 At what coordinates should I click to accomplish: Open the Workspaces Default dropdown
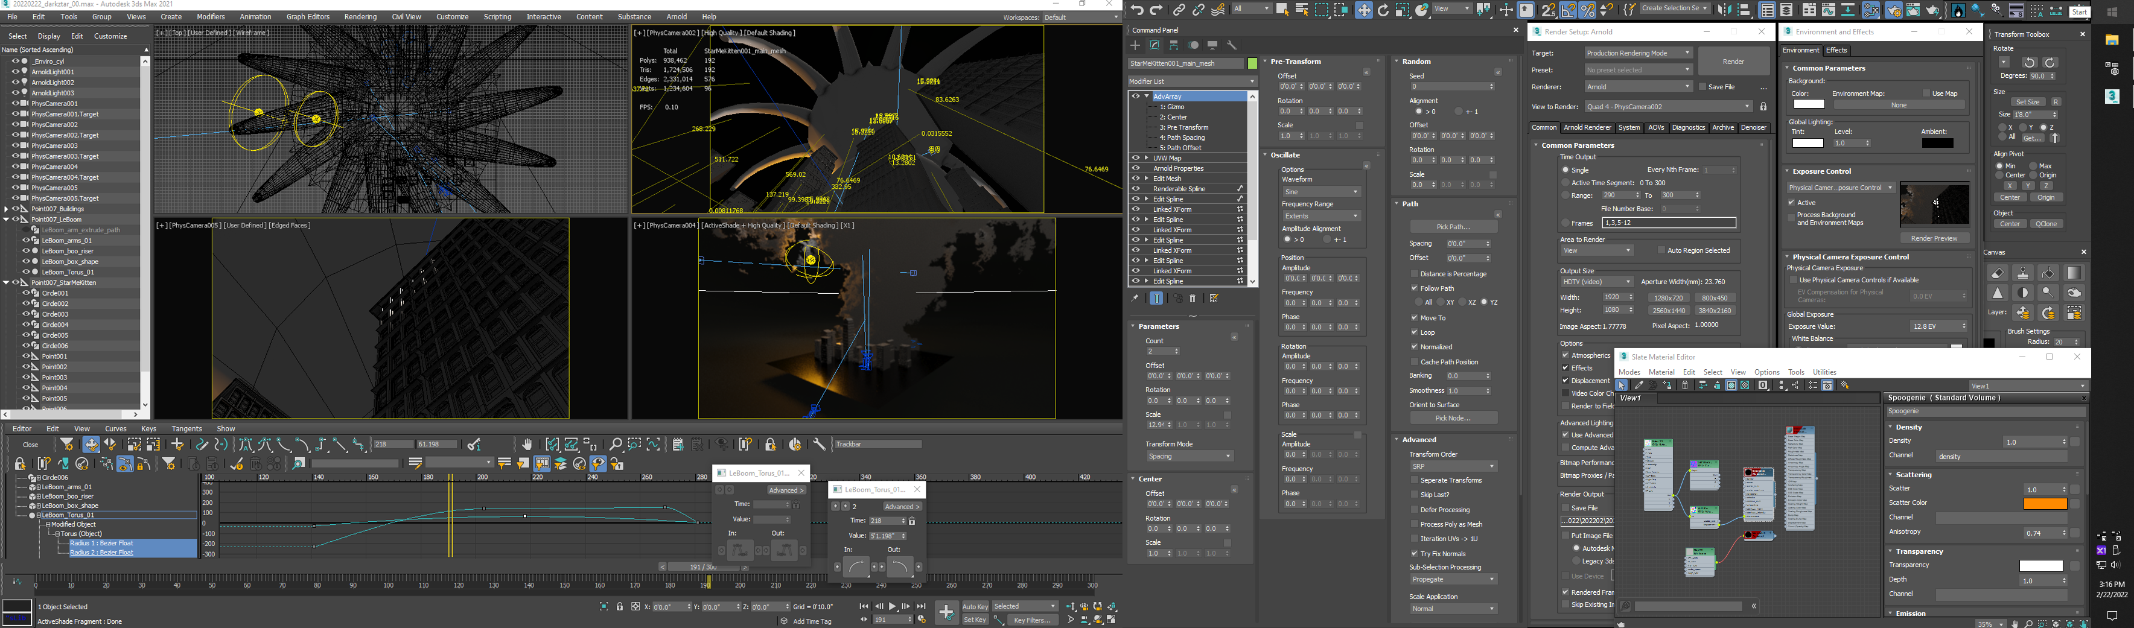tap(1081, 17)
